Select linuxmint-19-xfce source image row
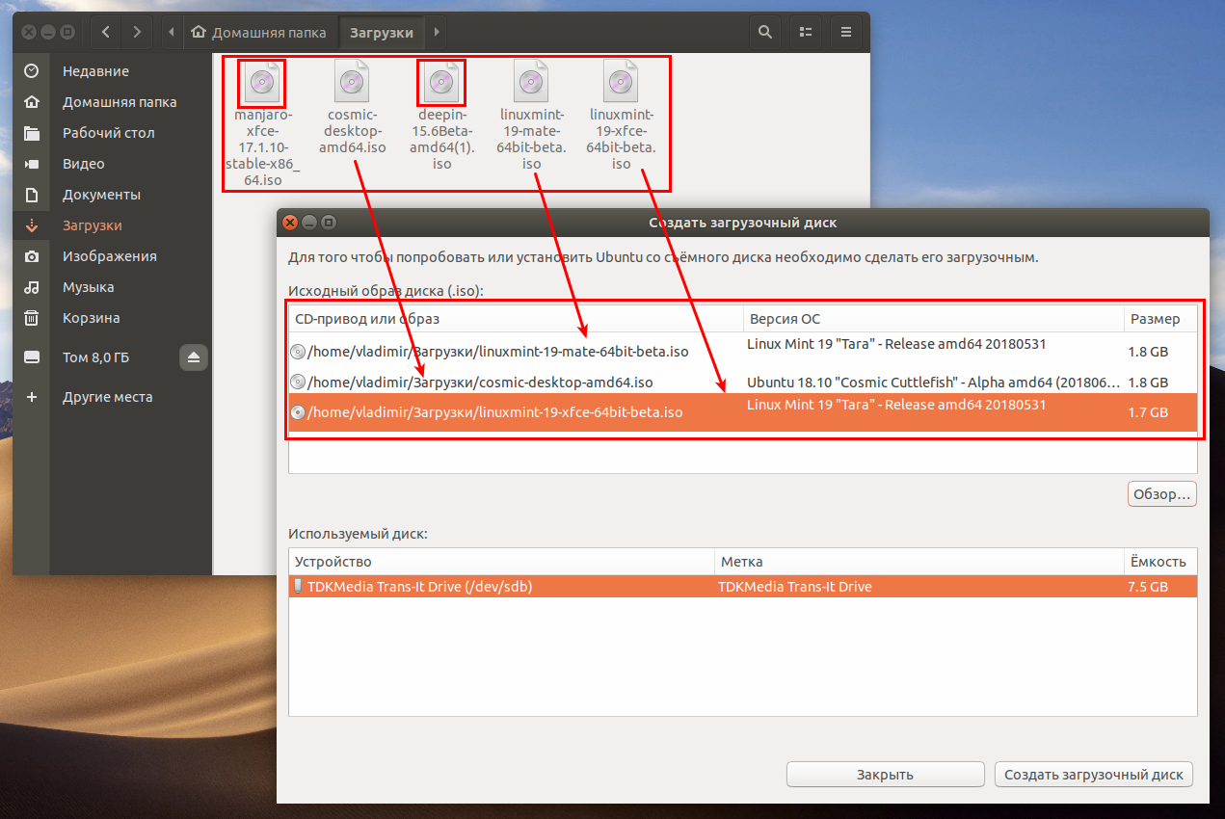 (743, 412)
